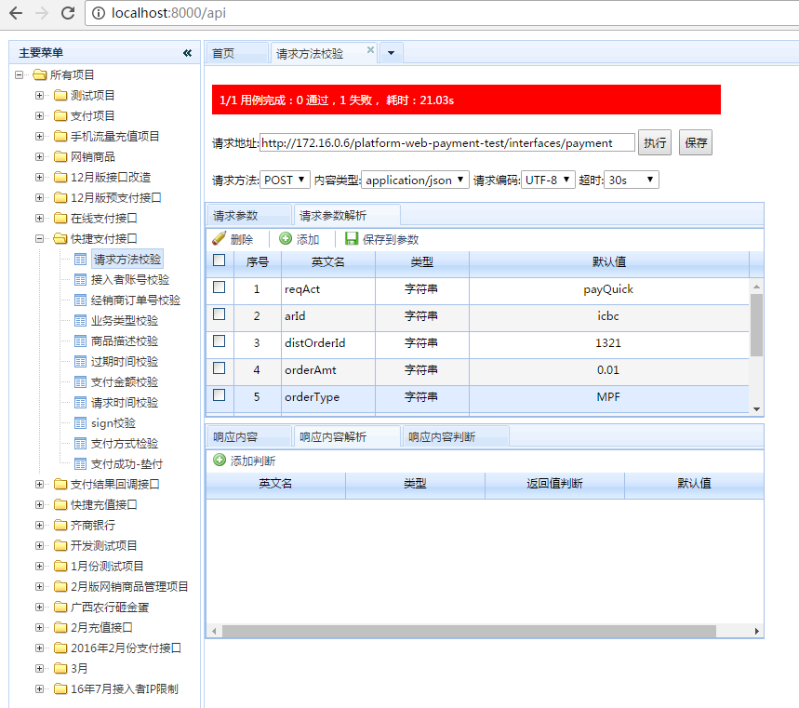Click the 保存到参数 floppy disk icon
The width and height of the screenshot is (799, 708).
[352, 238]
